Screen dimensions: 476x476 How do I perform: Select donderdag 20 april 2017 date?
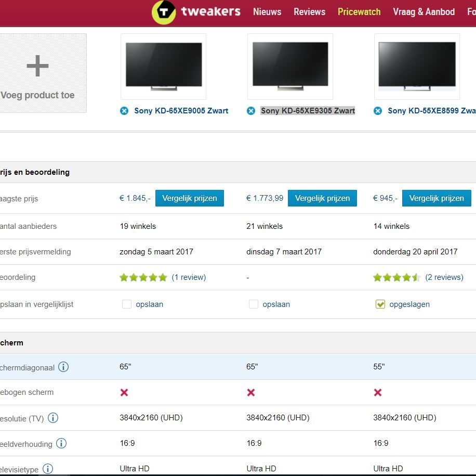tap(415, 252)
